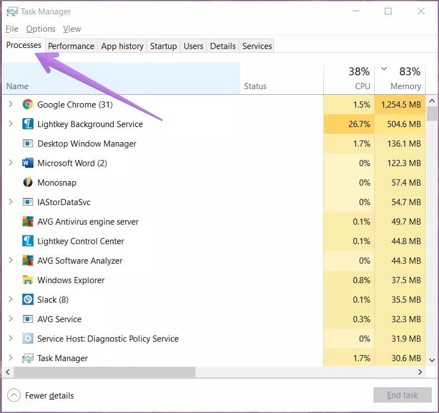439x413 pixels.
Task: Click the 136.1 MB memory value
Action: pyautogui.click(x=404, y=144)
